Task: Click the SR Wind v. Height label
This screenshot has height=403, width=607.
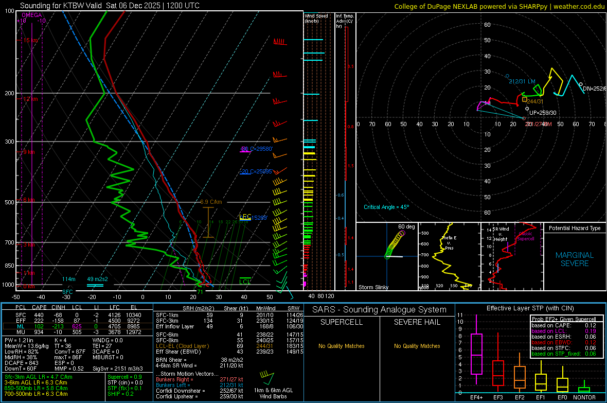Action: [x=501, y=234]
